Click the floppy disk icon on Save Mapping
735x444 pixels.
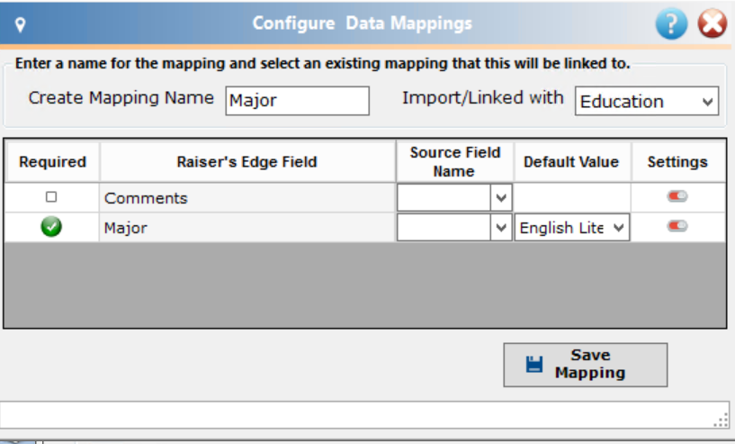tap(533, 364)
